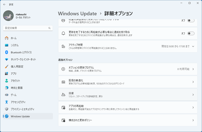The image size is (202, 132).
Task: Click the 現在は 8:00 から 17:00 まで text
Action: 175,46
